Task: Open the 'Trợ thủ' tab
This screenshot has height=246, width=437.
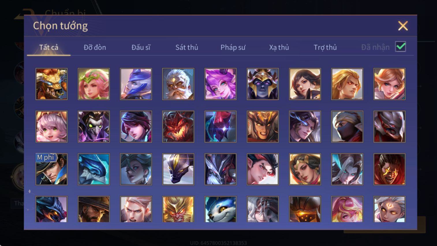Action: tap(325, 47)
